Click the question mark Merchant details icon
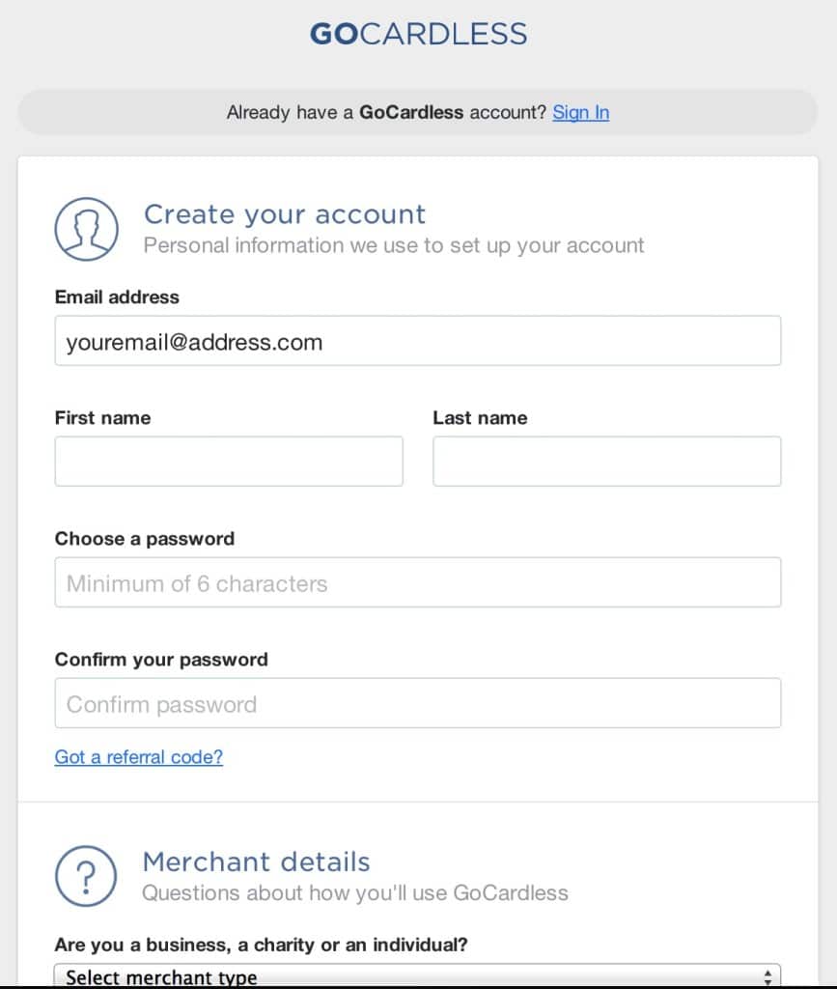The image size is (837, 989). coord(86,877)
